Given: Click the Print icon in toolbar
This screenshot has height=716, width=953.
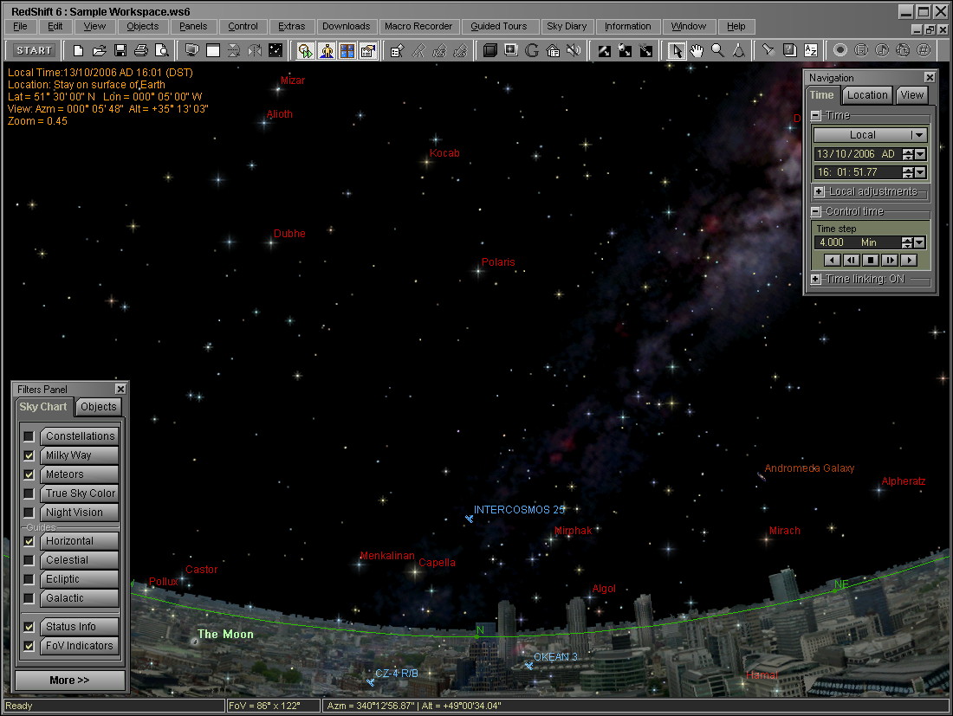Looking at the screenshot, I should pyautogui.click(x=140, y=51).
